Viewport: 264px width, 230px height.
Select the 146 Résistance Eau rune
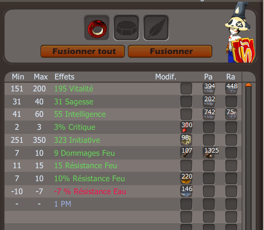click(x=186, y=191)
